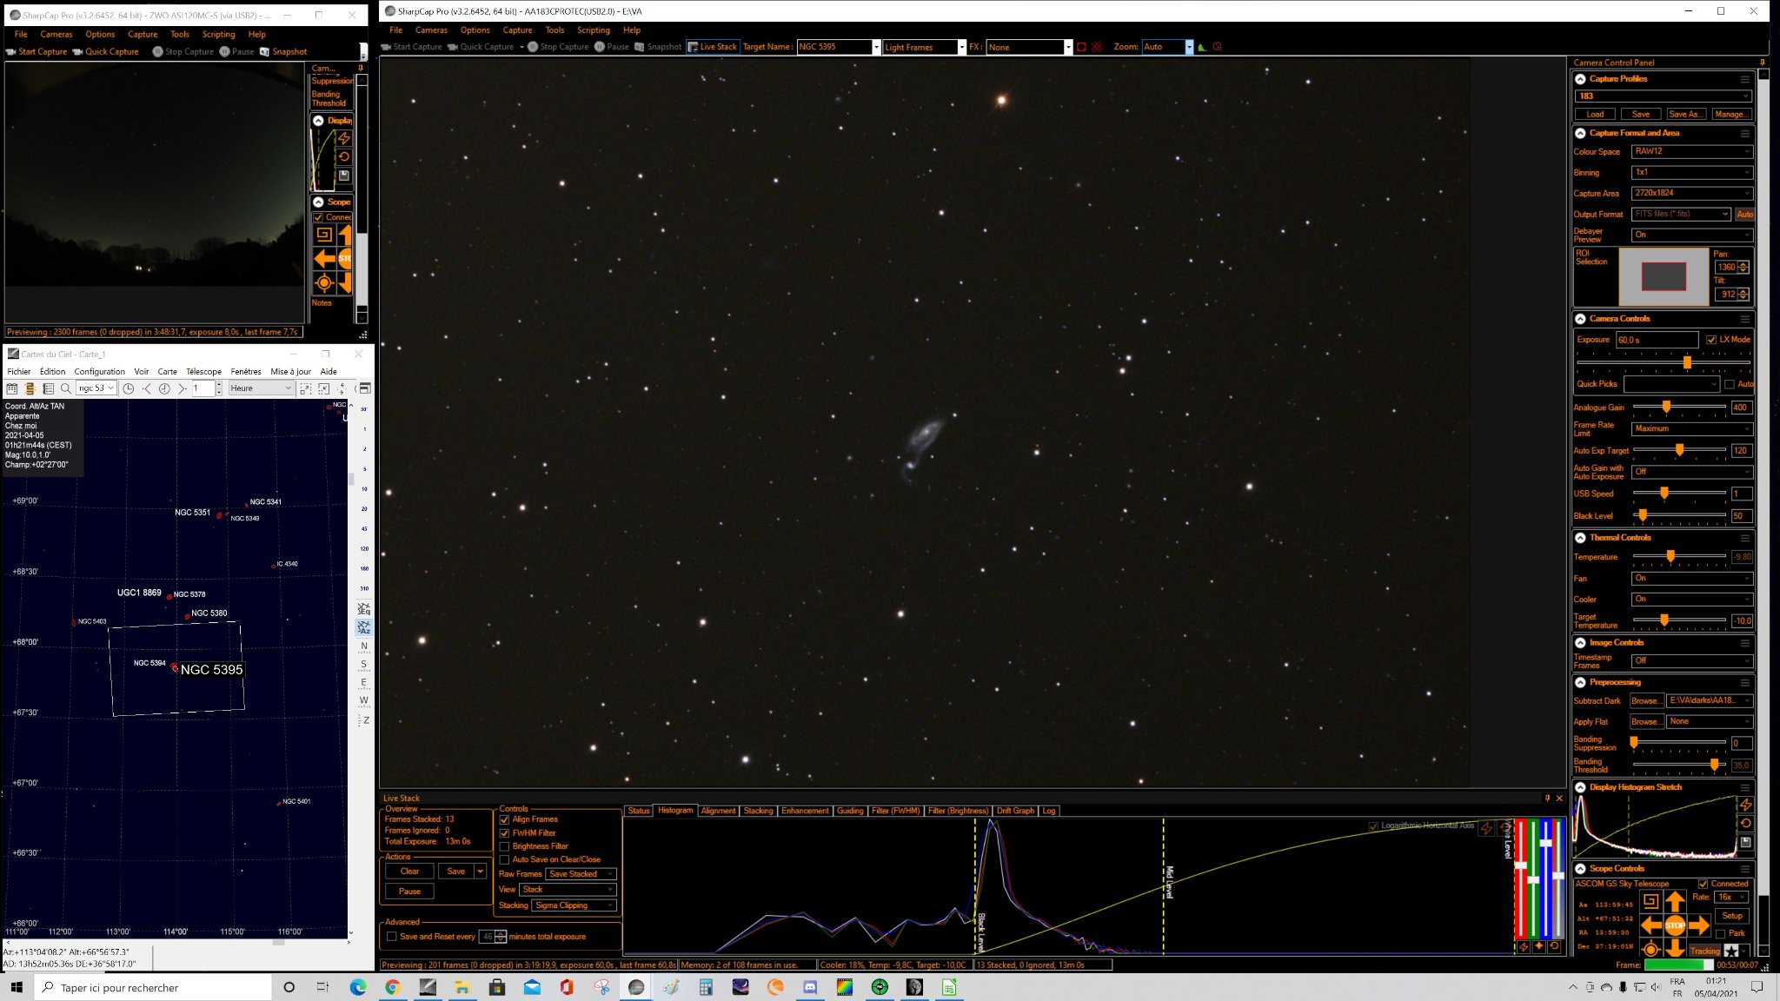Open the Live Stack View dropdown

568,890
